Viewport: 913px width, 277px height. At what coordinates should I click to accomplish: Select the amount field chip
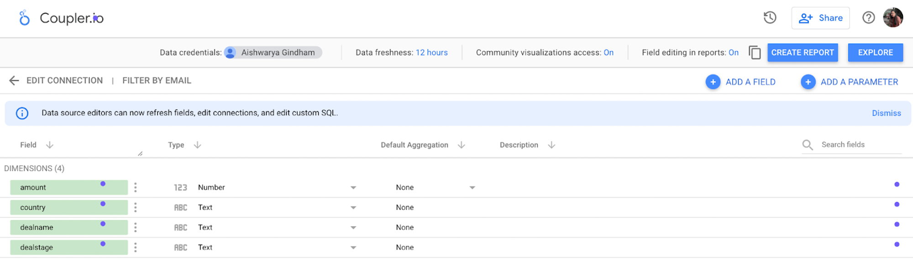pos(69,187)
